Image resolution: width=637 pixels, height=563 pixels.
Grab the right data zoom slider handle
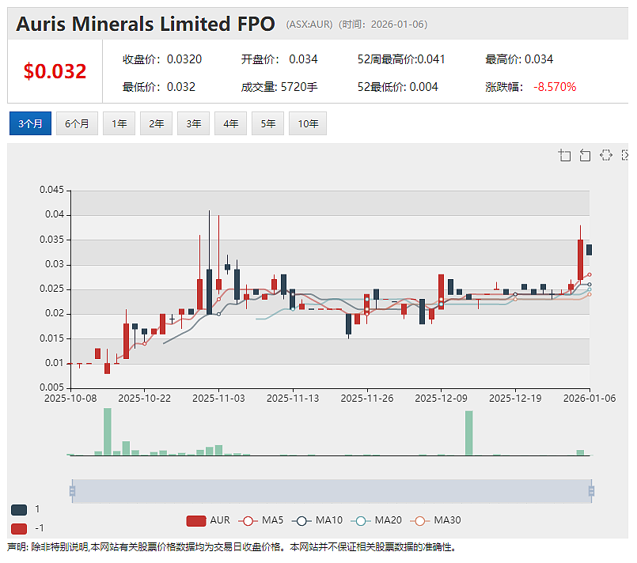click(x=592, y=491)
